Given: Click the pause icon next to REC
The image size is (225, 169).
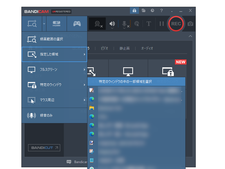Looking at the screenshot, I should 162,24.
